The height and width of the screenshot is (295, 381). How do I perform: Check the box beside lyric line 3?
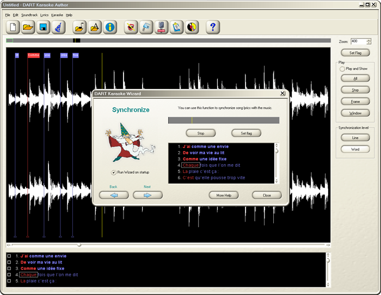[9, 268]
